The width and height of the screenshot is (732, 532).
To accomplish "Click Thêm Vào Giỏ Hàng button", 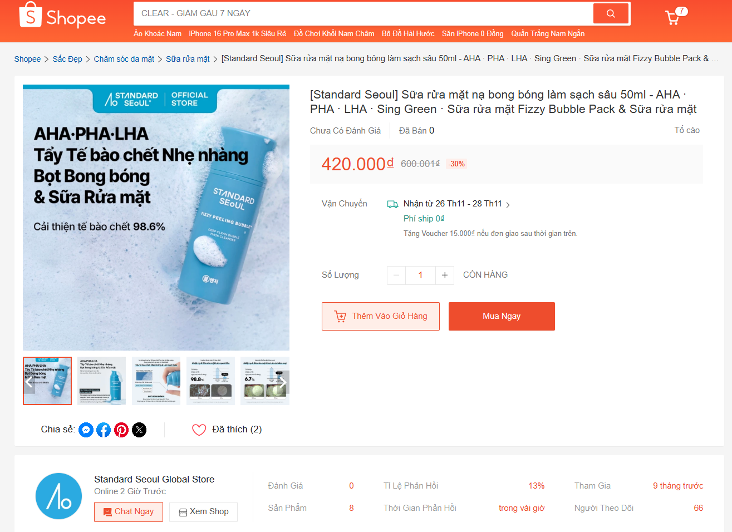I will [381, 316].
